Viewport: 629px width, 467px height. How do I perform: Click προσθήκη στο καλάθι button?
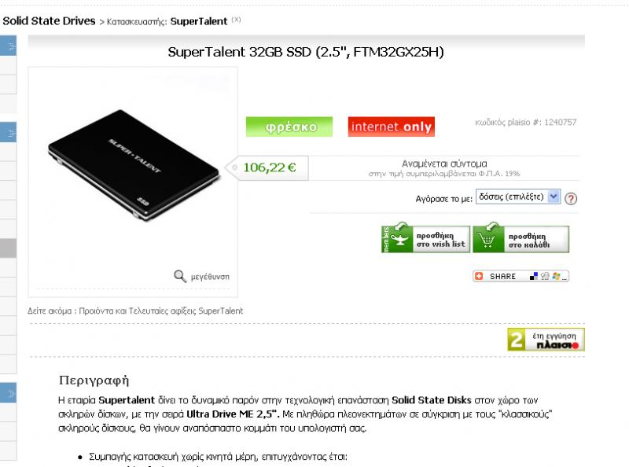point(520,240)
